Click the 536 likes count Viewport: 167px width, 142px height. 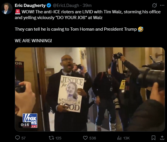92,138
